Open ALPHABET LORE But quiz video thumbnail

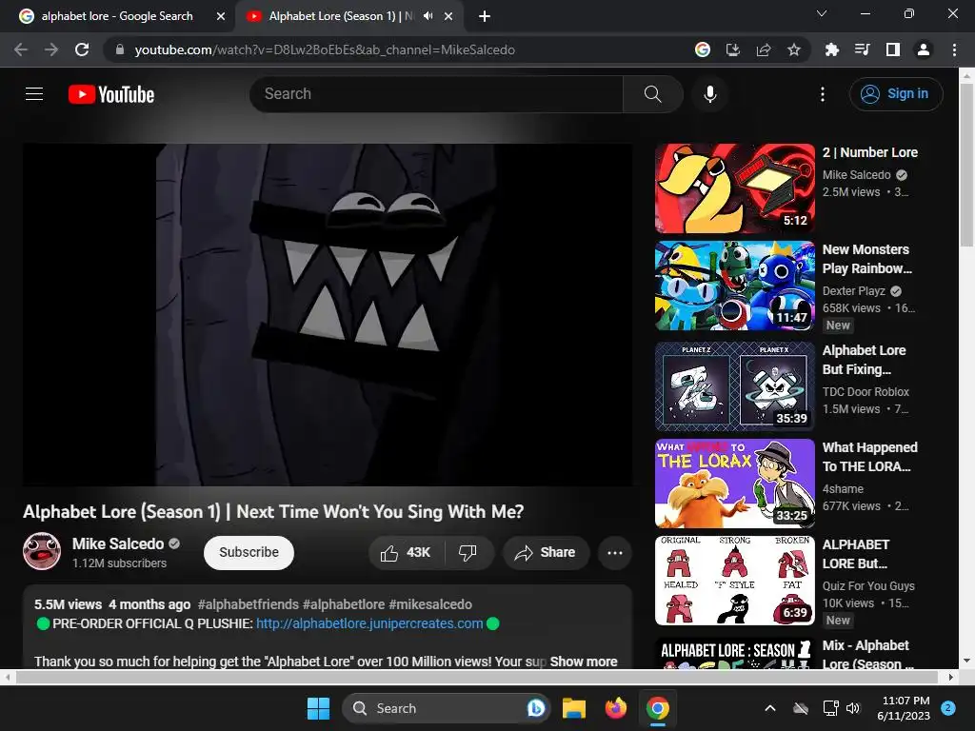click(735, 581)
